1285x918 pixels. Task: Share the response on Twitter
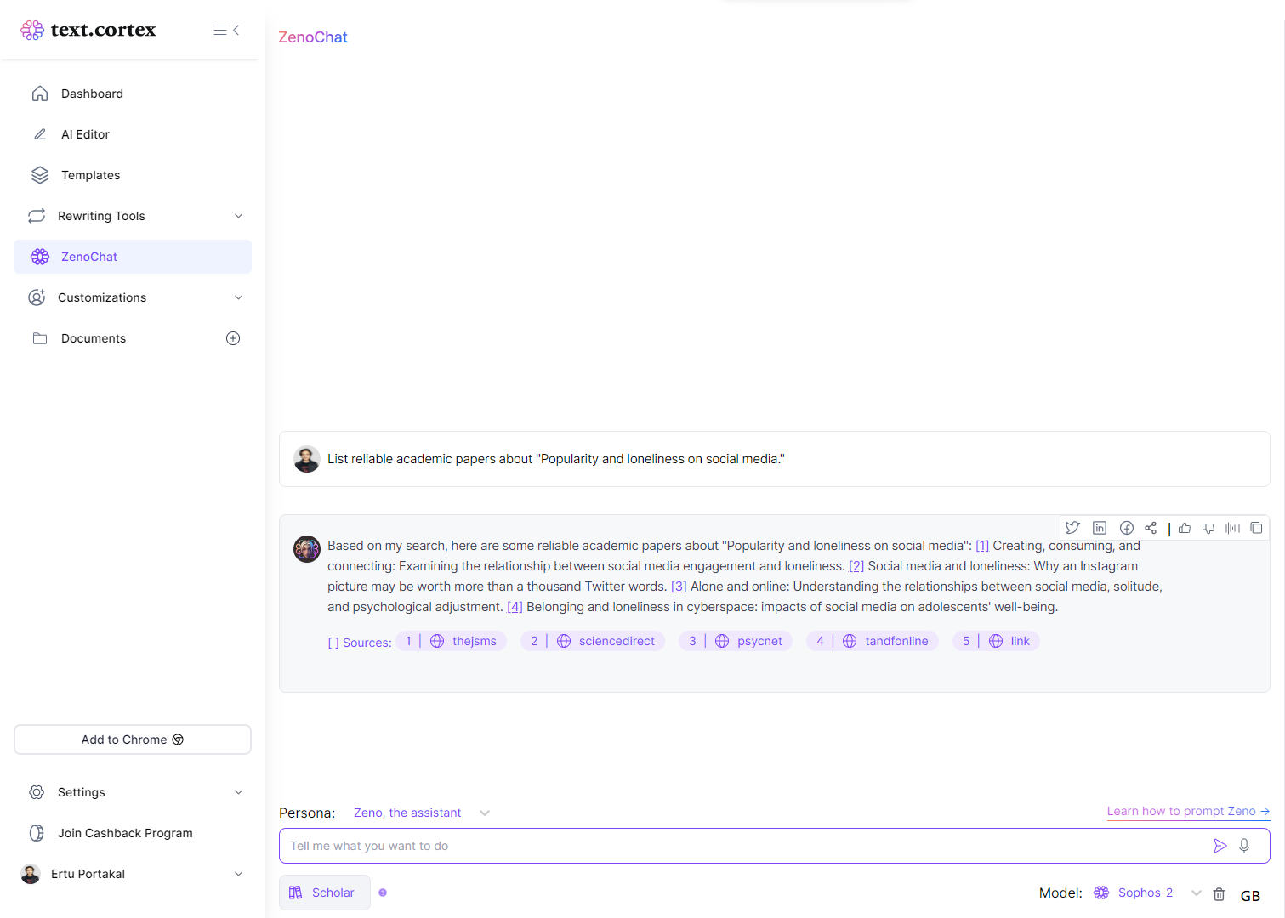click(x=1072, y=528)
